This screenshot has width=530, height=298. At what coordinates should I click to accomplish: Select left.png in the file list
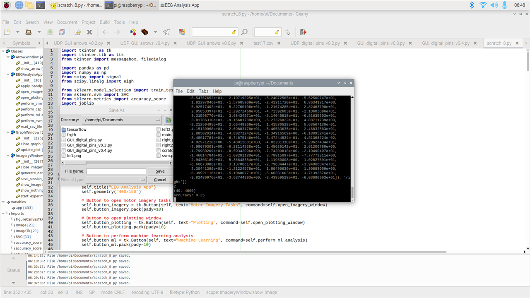tap(71, 156)
